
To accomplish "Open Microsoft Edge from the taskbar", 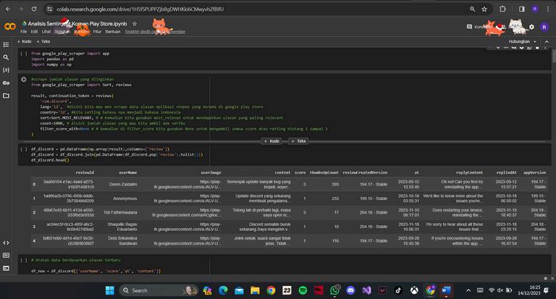I will [x=223, y=290].
